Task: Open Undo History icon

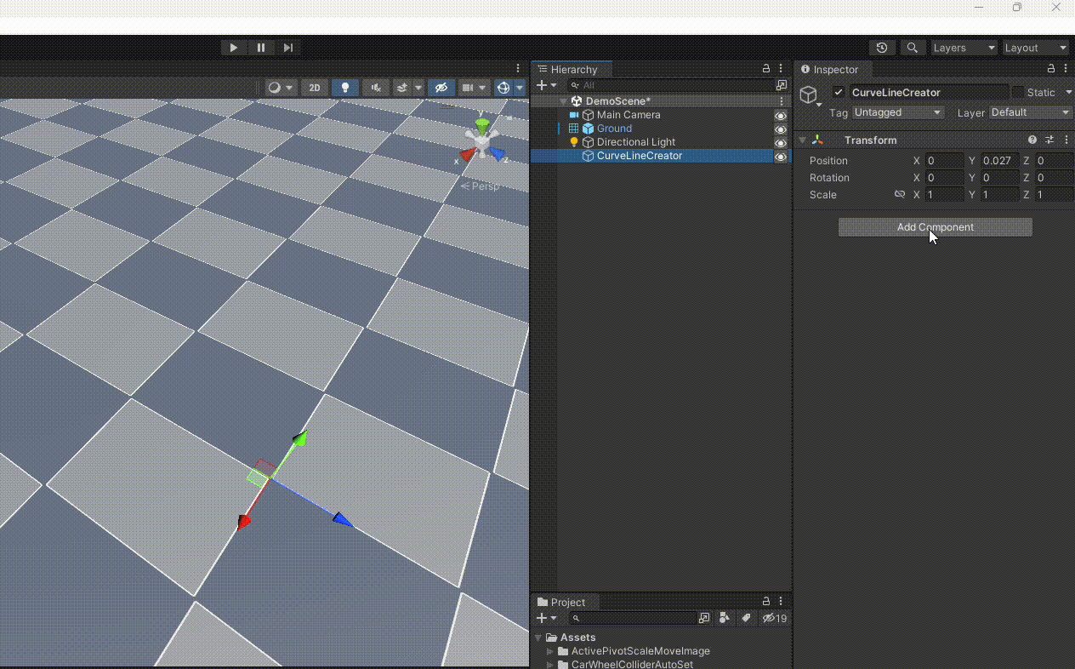Action: coord(882,48)
